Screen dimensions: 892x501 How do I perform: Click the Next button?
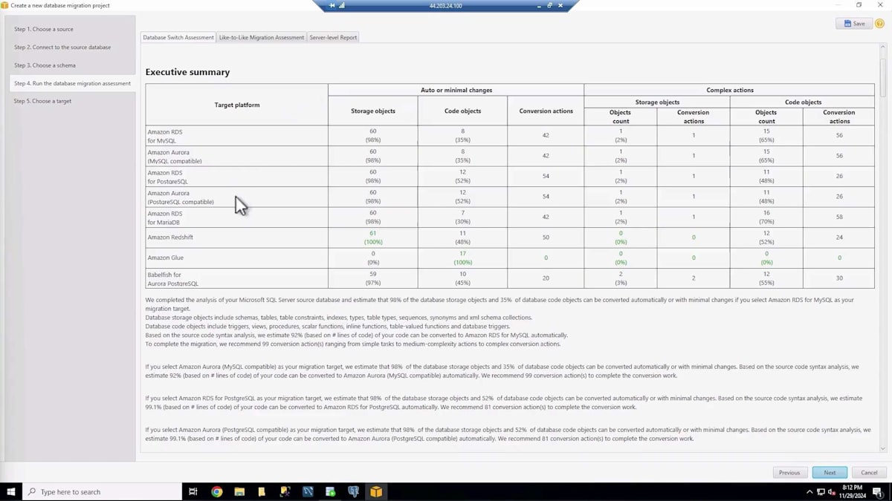coord(830,472)
